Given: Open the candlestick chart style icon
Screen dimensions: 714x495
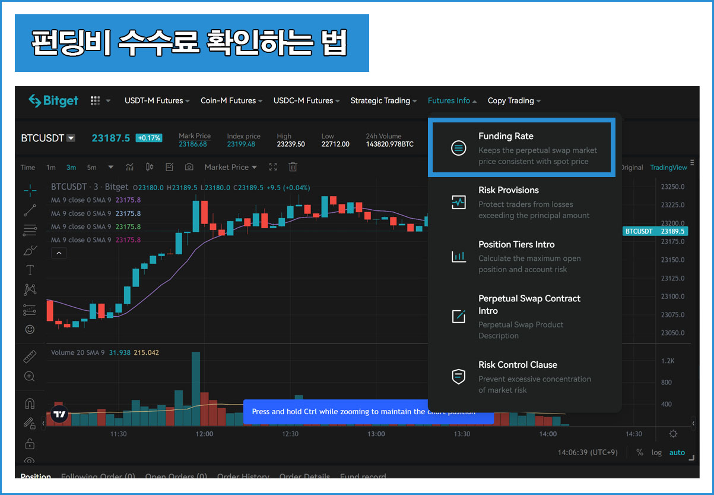Looking at the screenshot, I should [x=150, y=168].
